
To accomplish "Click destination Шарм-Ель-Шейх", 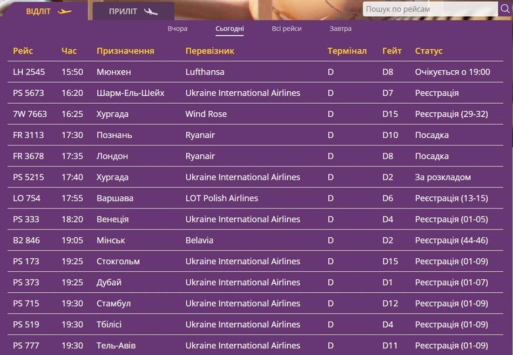I will [131, 93].
